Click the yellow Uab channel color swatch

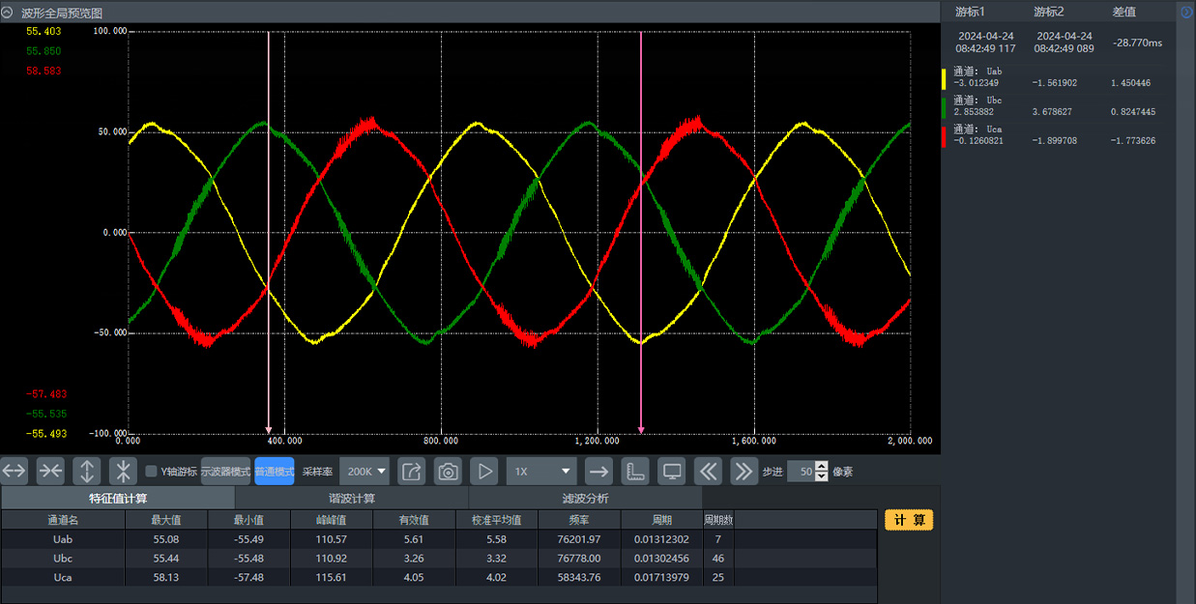tap(944, 80)
